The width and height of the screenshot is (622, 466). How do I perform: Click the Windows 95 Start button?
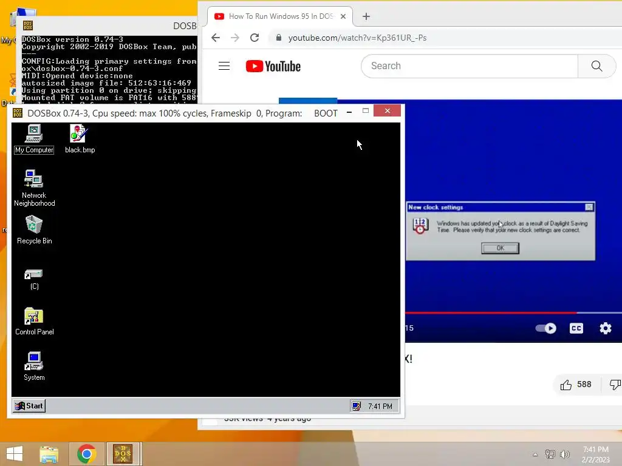29,406
